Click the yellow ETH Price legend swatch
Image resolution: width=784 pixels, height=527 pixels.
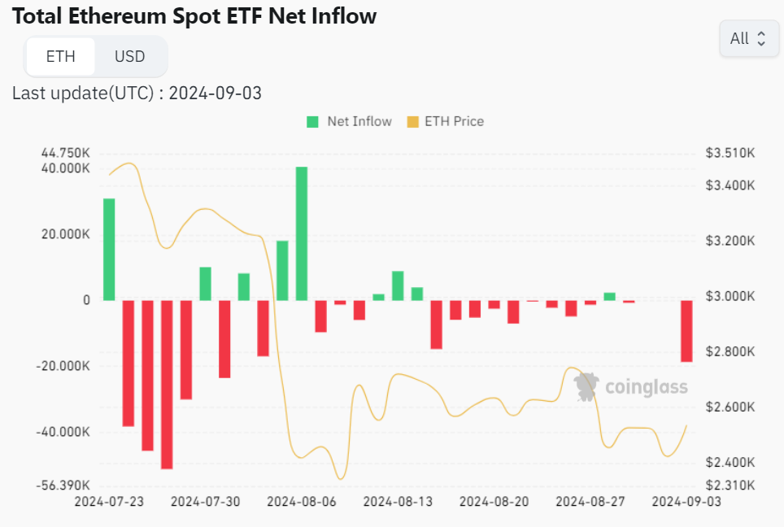[x=412, y=122]
